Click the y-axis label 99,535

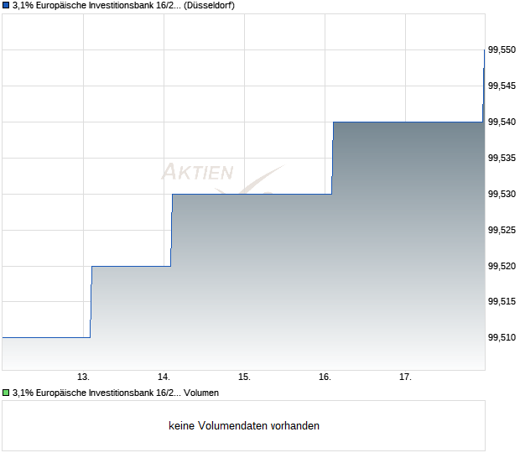[502, 158]
